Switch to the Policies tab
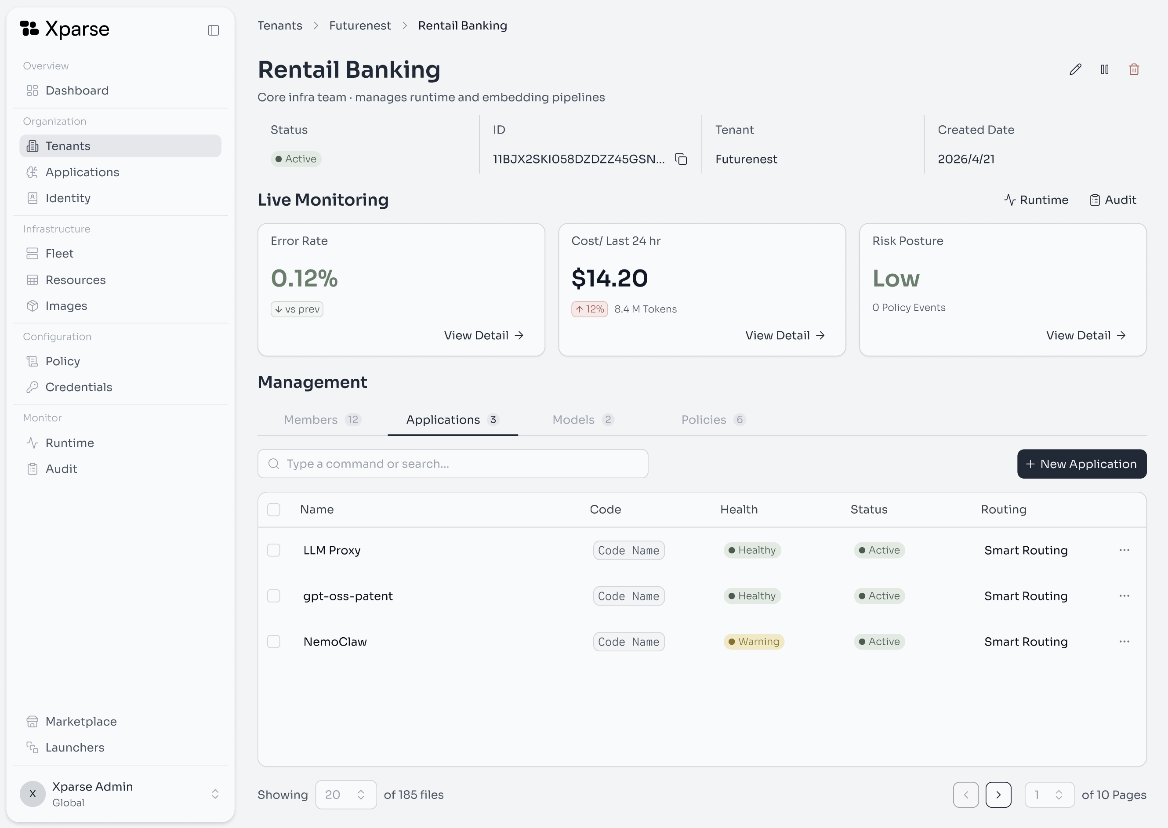This screenshot has width=1168, height=828. 713,420
